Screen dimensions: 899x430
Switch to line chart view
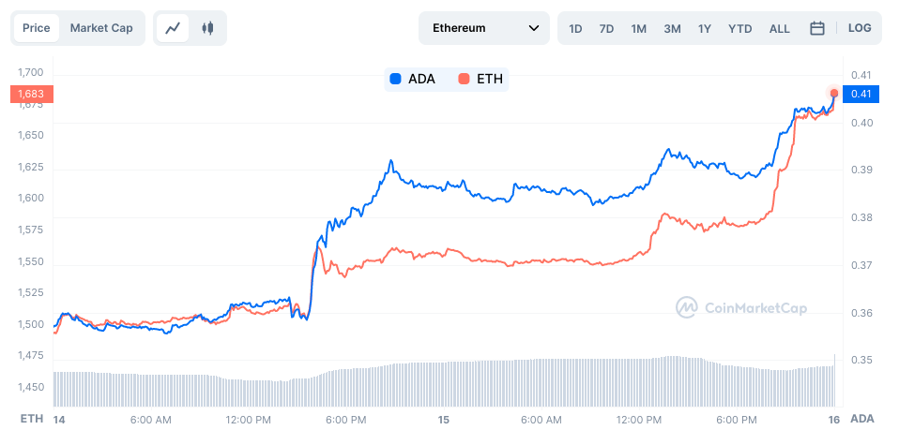pos(173,28)
